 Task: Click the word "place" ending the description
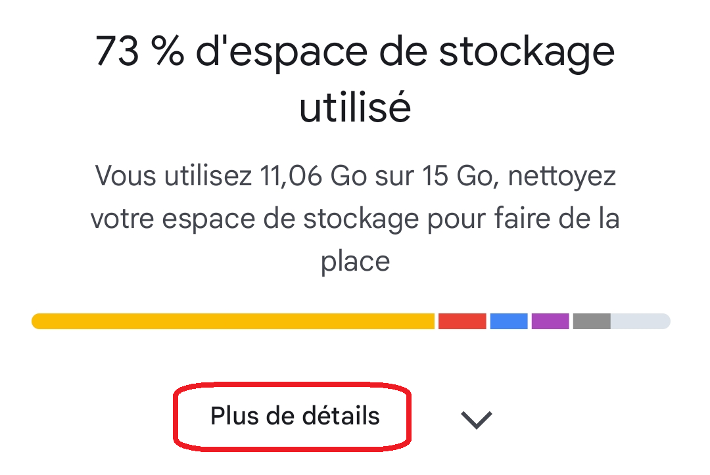pos(355,261)
